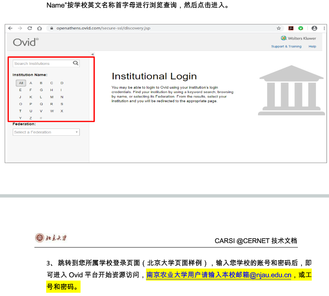Click the green shield extension icon
329x296 pixels.
[301, 28]
